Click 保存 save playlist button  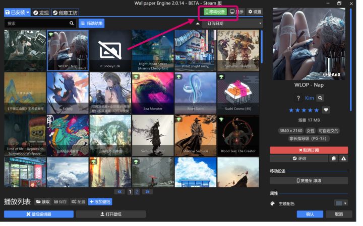[x=60, y=202]
